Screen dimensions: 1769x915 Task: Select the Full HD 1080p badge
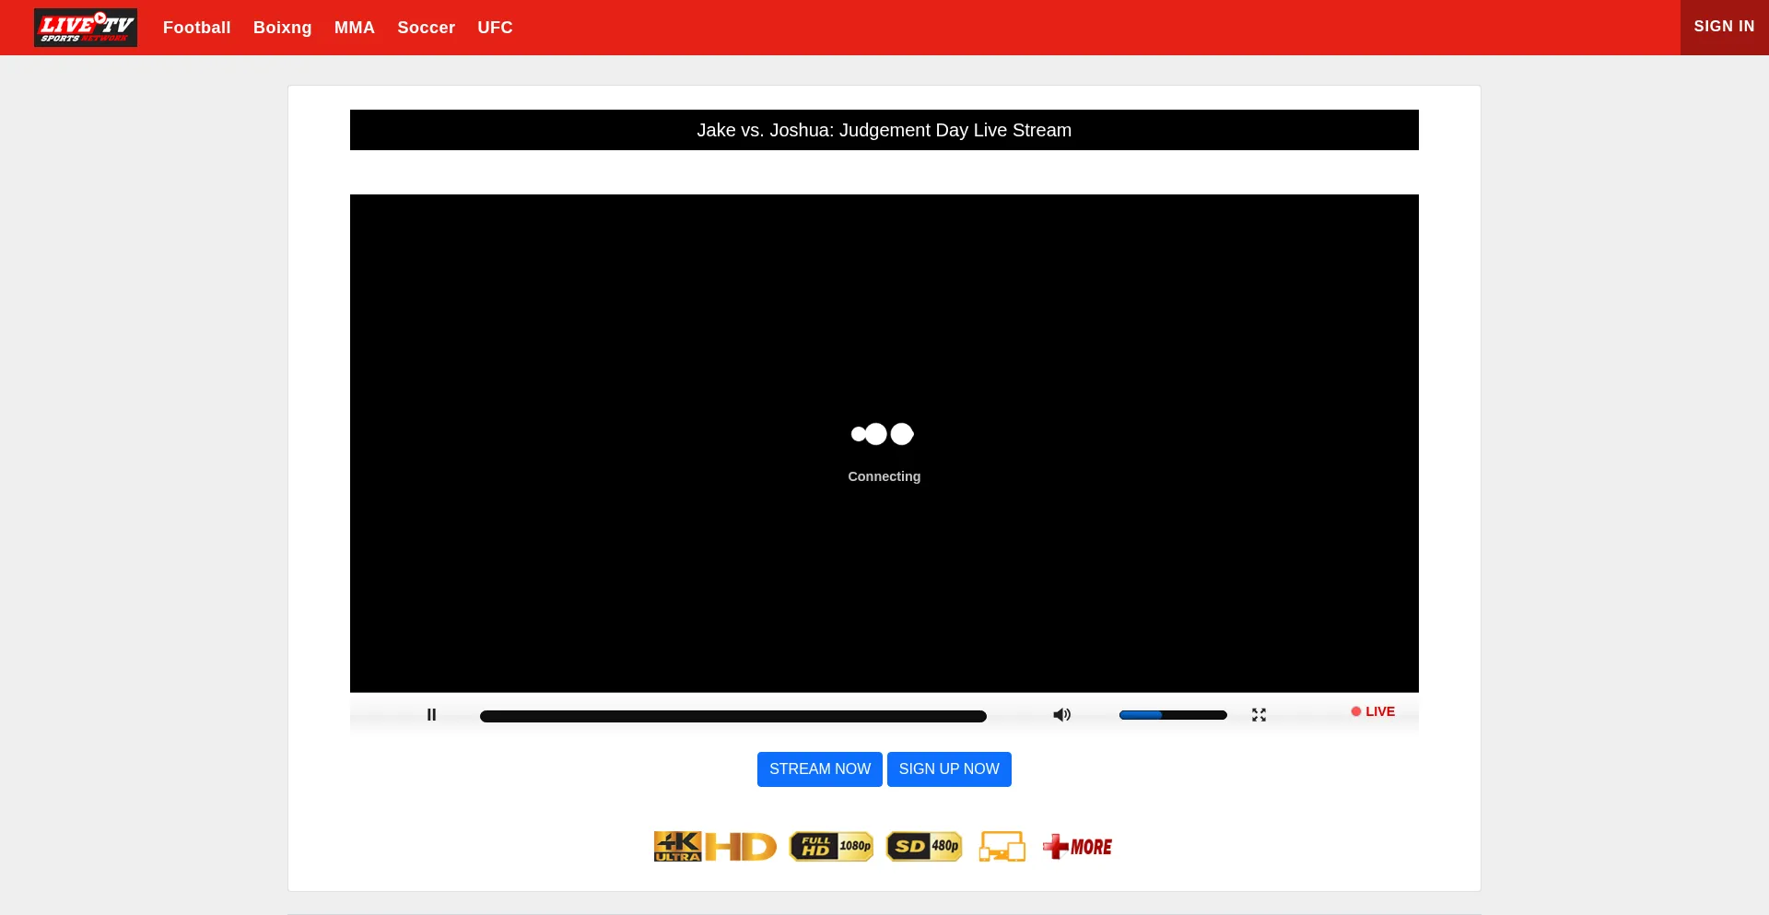[830, 845]
